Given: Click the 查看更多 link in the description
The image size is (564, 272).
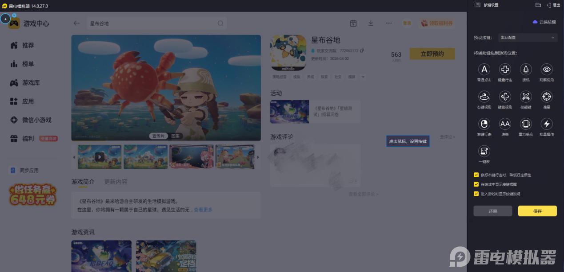Looking at the screenshot, I should point(203,210).
